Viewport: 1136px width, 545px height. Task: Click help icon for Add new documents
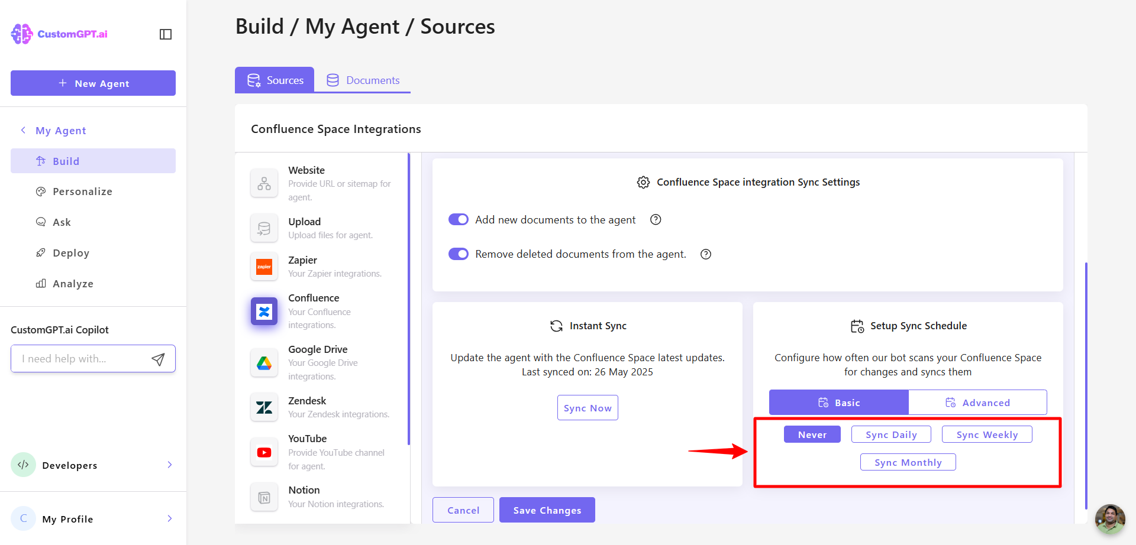pos(656,220)
